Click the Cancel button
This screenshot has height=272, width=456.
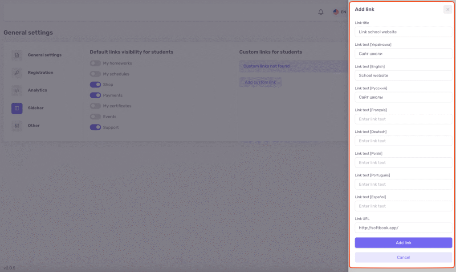[x=403, y=257]
